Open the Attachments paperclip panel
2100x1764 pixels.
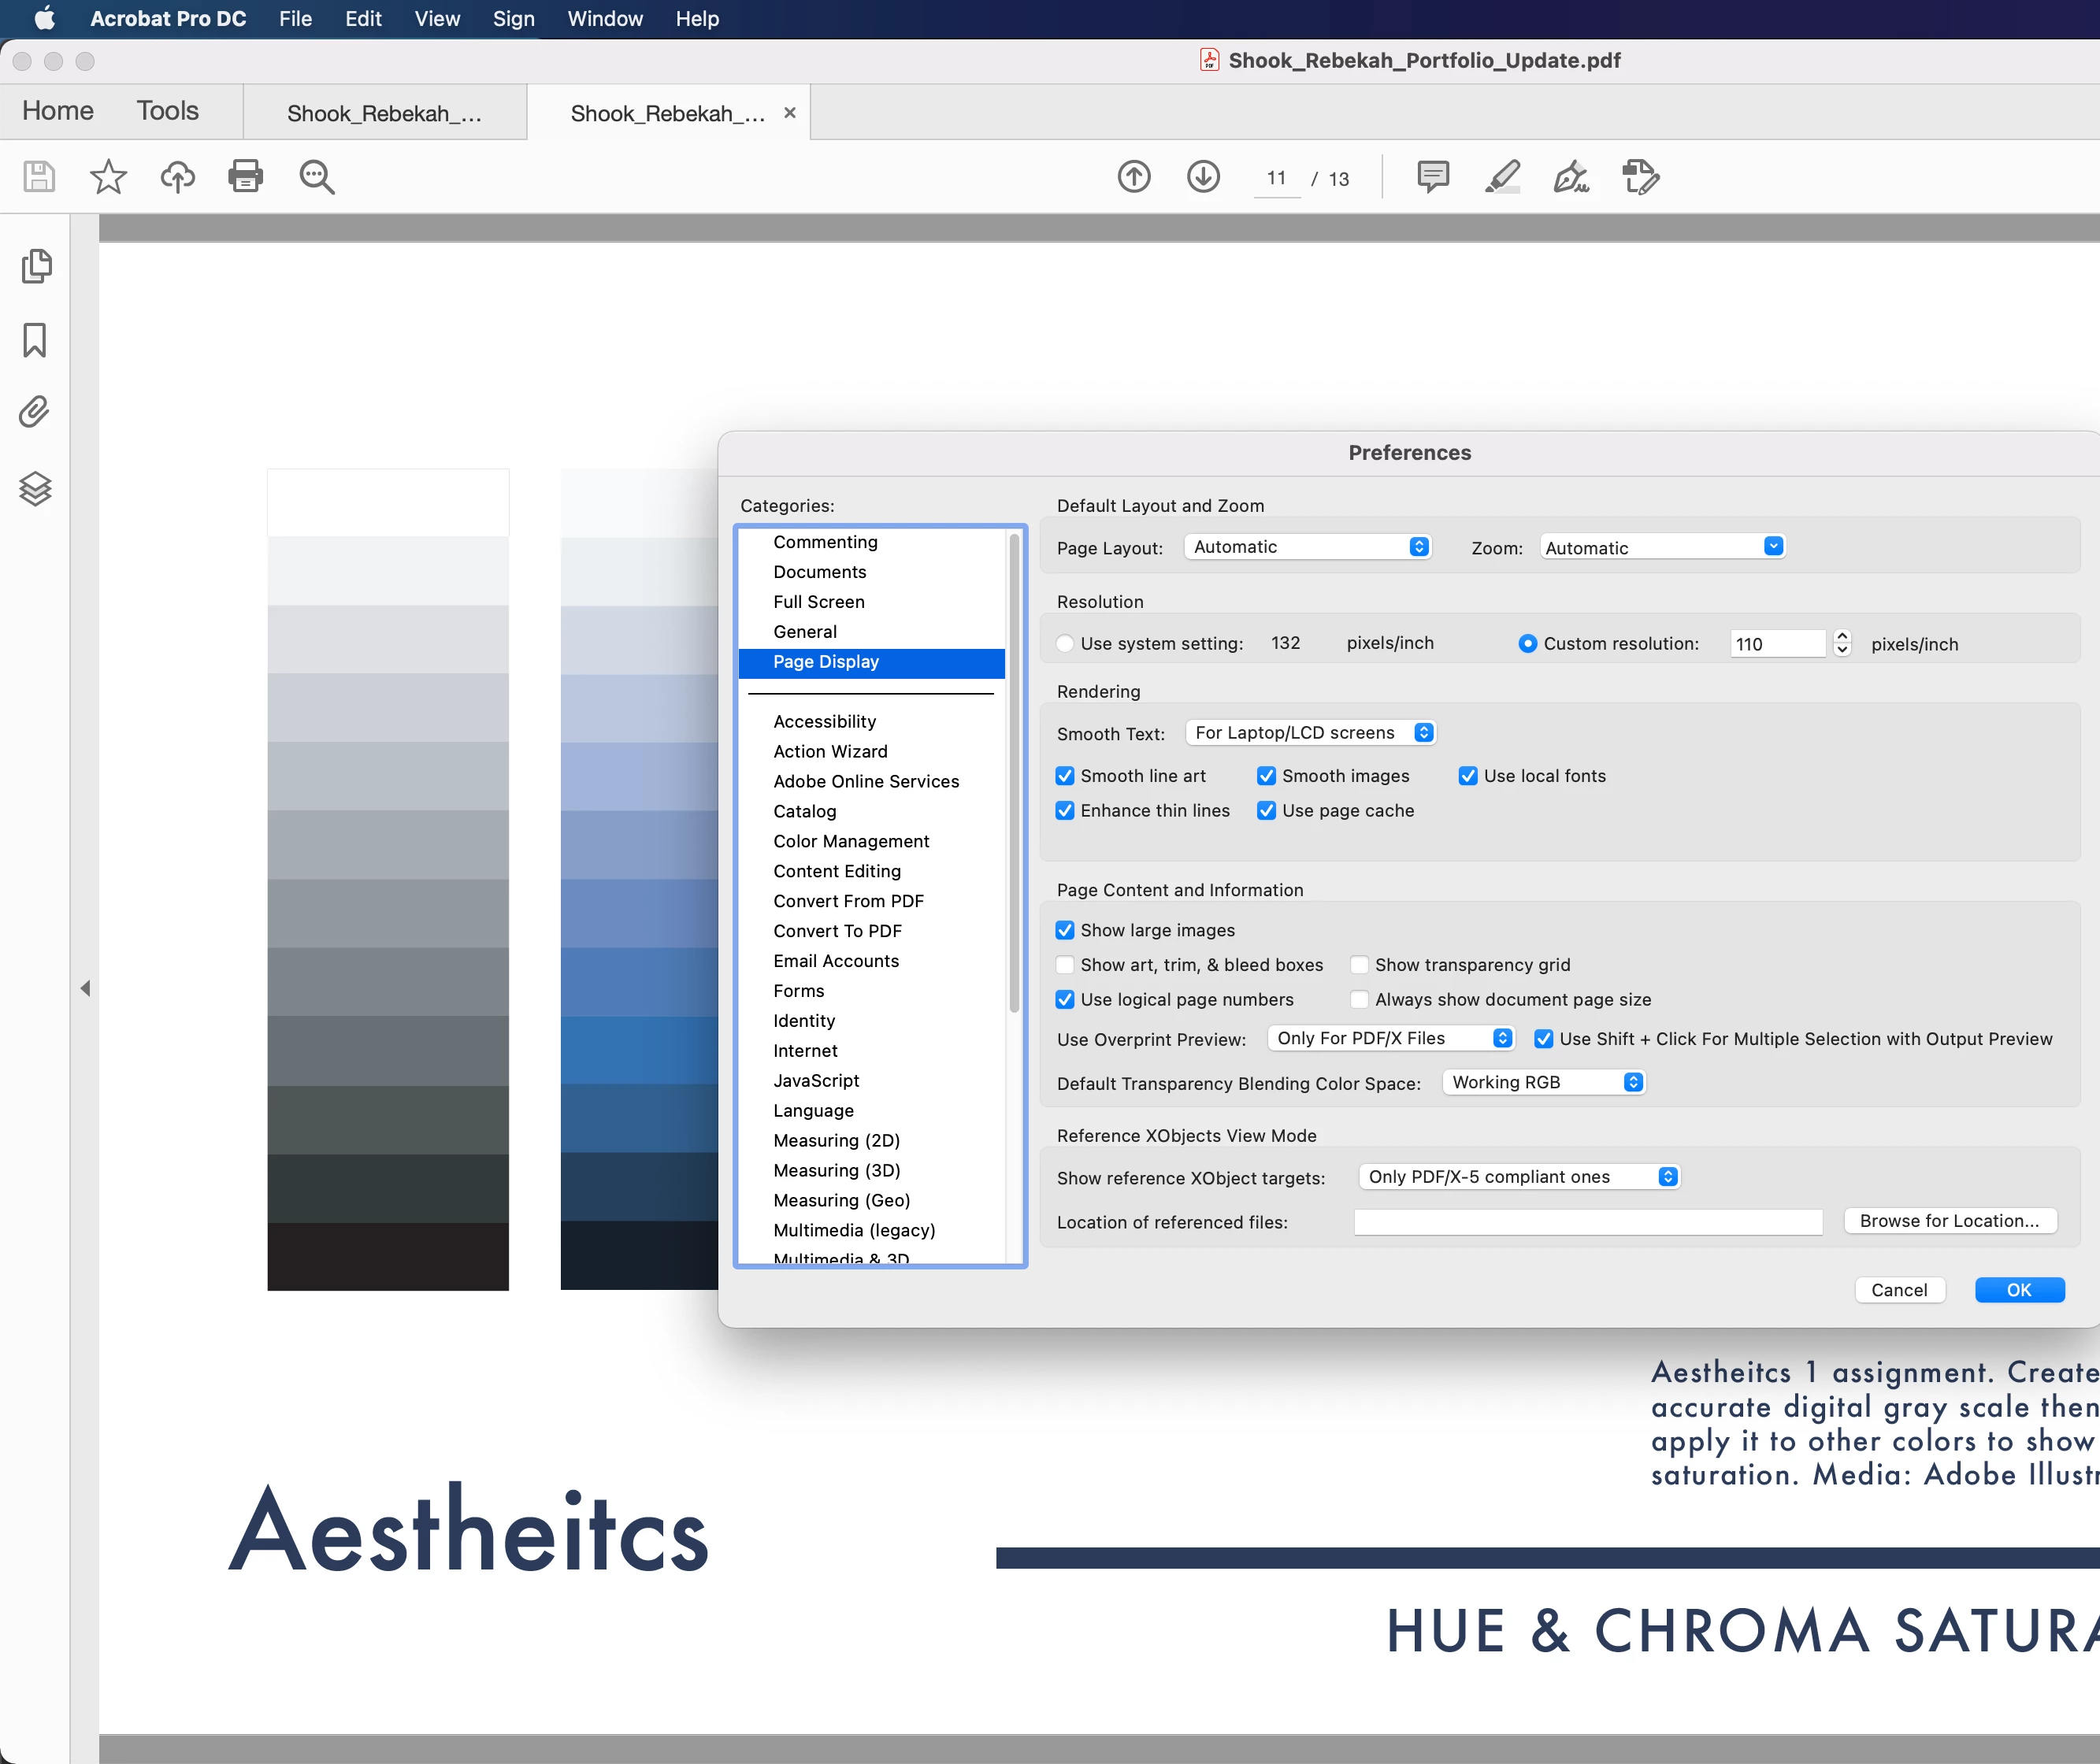34,412
